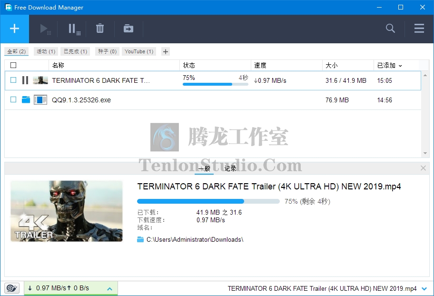Switch to the 一般 details tab
Image resolution: width=434 pixels, height=296 pixels.
coord(204,168)
